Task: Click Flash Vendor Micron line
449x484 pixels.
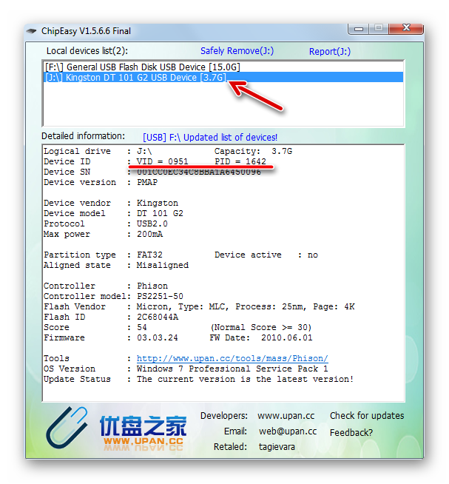Action: pos(246,306)
